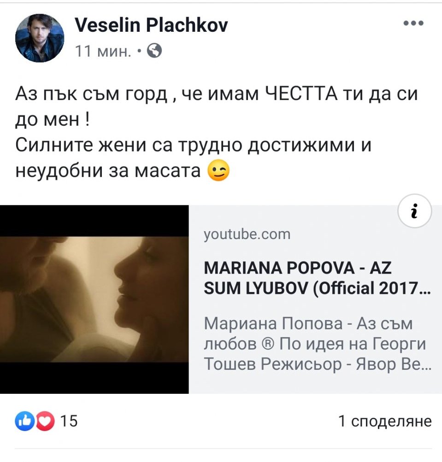Click the winking emoji in the post
This screenshot has width=442, height=462.
pyautogui.click(x=218, y=171)
